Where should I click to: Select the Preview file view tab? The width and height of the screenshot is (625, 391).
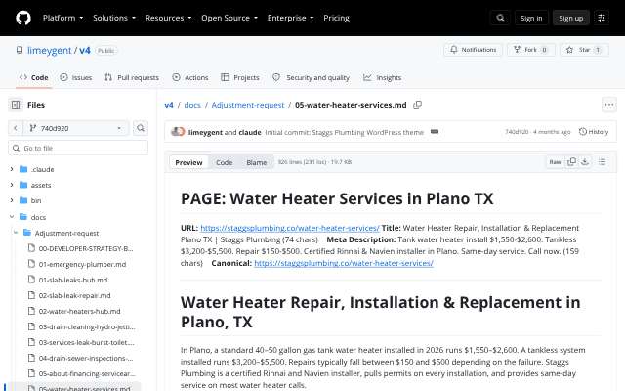tap(188, 162)
